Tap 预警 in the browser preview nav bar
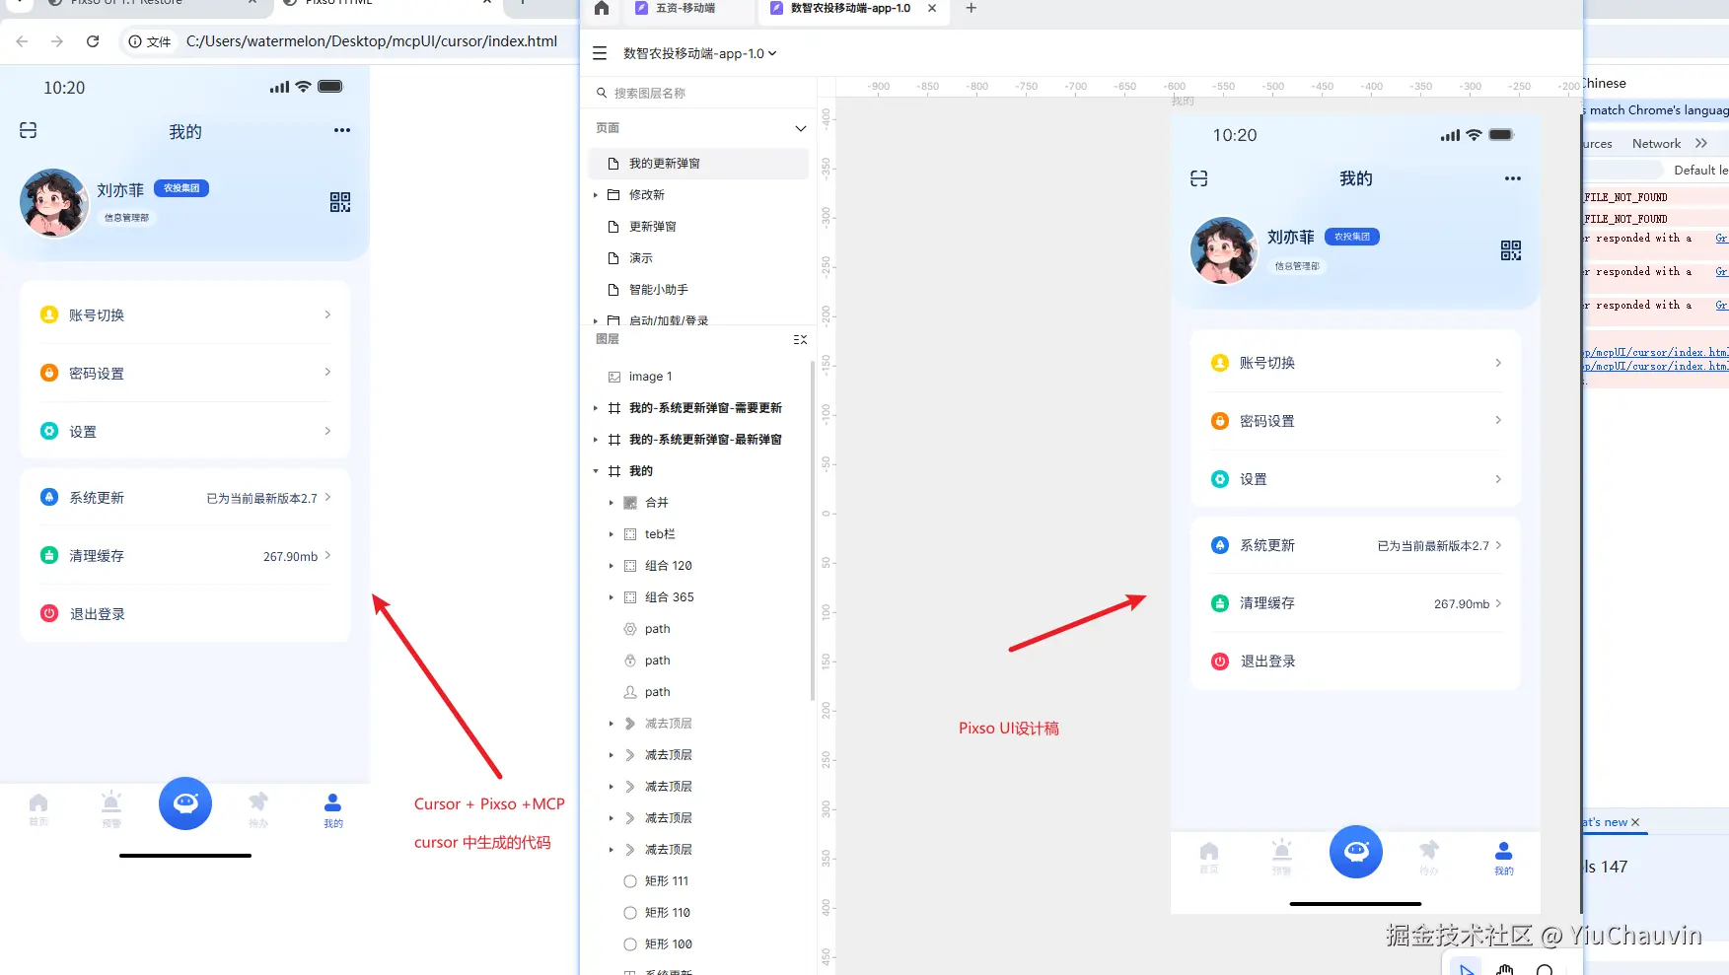The width and height of the screenshot is (1729, 975). point(111,809)
